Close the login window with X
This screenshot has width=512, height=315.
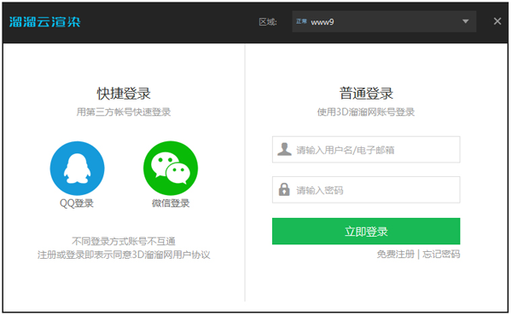497,21
